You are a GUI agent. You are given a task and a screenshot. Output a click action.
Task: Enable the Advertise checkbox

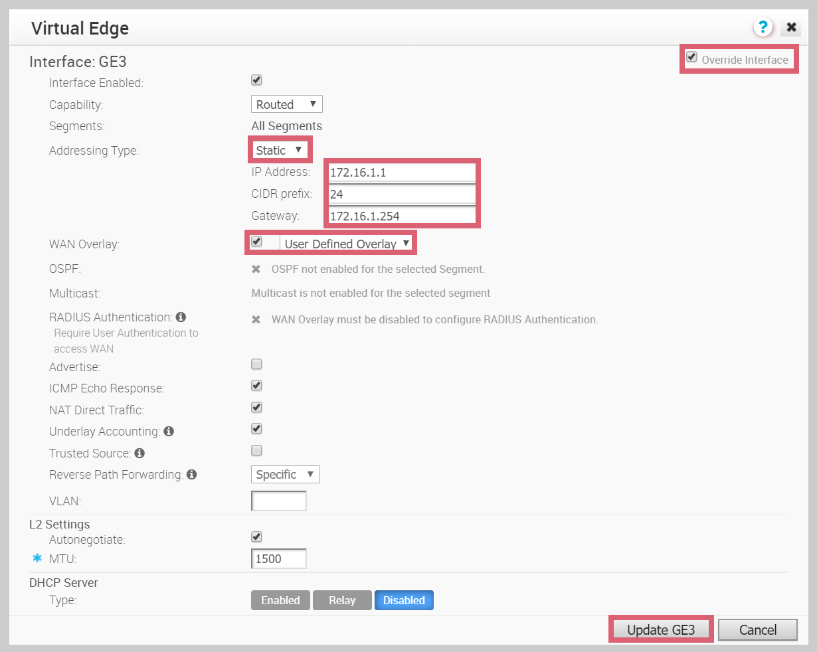tap(256, 364)
